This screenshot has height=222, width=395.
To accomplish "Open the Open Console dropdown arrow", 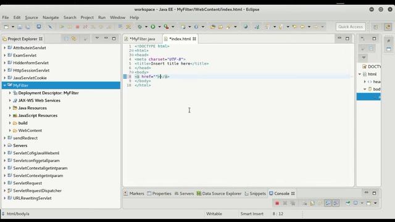I will pyautogui.click(x=375, y=203).
